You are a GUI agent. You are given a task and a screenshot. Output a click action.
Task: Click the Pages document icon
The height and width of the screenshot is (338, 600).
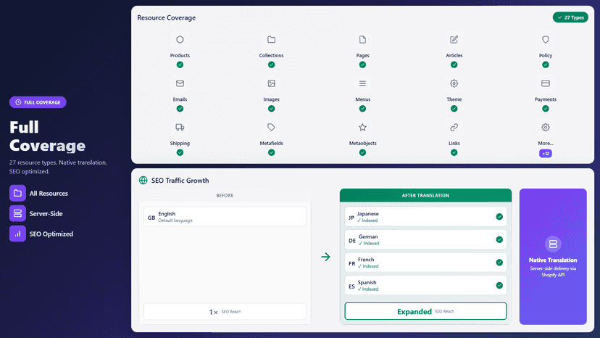click(362, 39)
